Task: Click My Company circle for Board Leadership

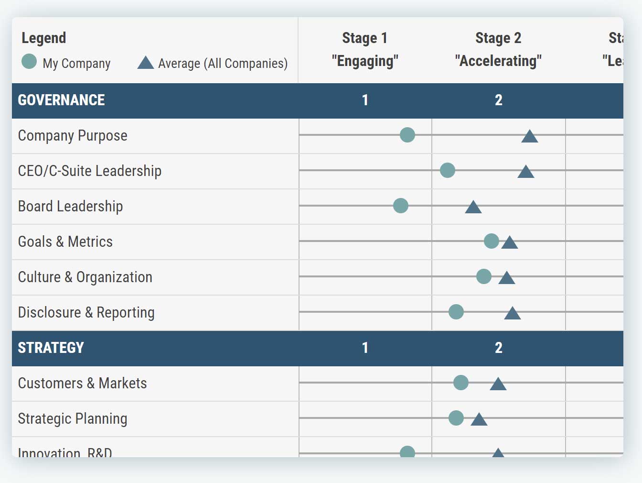Action: click(x=400, y=206)
